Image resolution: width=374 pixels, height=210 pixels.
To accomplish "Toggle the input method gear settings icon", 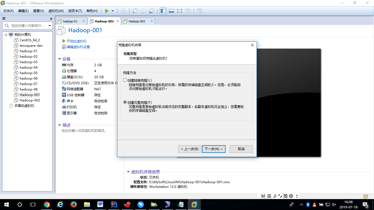I will (x=291, y=196).
